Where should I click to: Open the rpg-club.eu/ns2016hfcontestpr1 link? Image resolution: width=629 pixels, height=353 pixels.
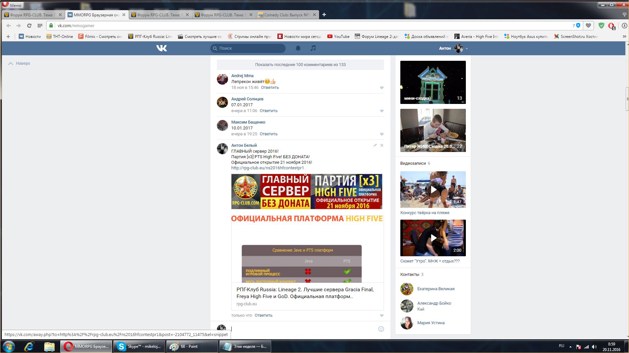pyautogui.click(x=267, y=168)
